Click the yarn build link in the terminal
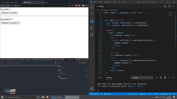 click(x=137, y=86)
